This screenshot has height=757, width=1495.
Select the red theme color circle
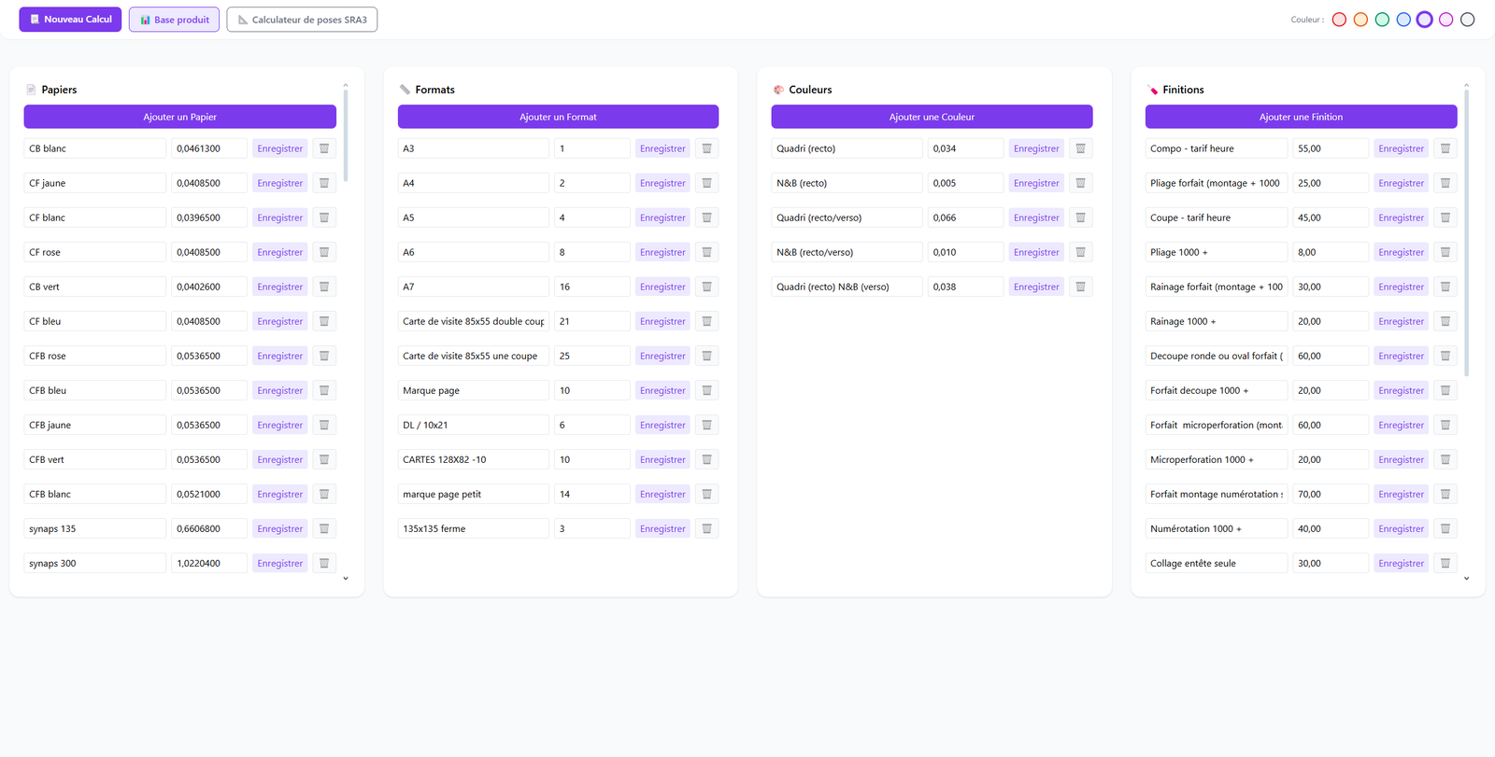[1339, 20]
